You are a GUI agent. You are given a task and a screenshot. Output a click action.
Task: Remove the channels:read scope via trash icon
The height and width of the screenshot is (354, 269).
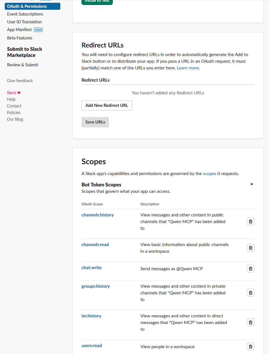click(250, 248)
